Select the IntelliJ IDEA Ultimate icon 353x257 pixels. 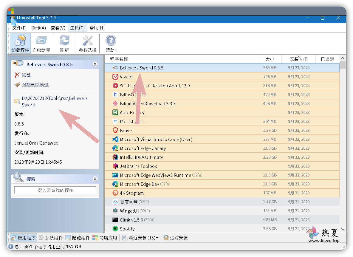coord(115,157)
